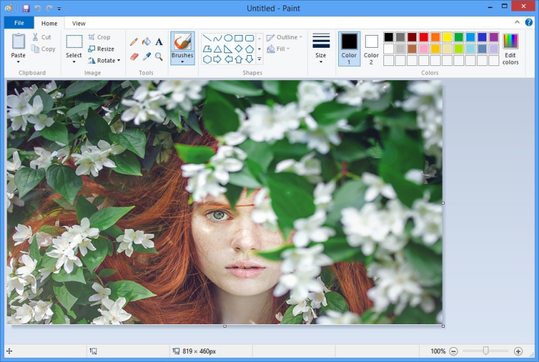Toggle Color 1 as active color
Image resolution: width=539 pixels, height=362 pixels.
tap(349, 48)
